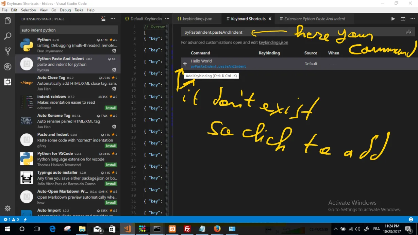Click the feedback smiley in status bar

pyautogui.click(x=411, y=220)
